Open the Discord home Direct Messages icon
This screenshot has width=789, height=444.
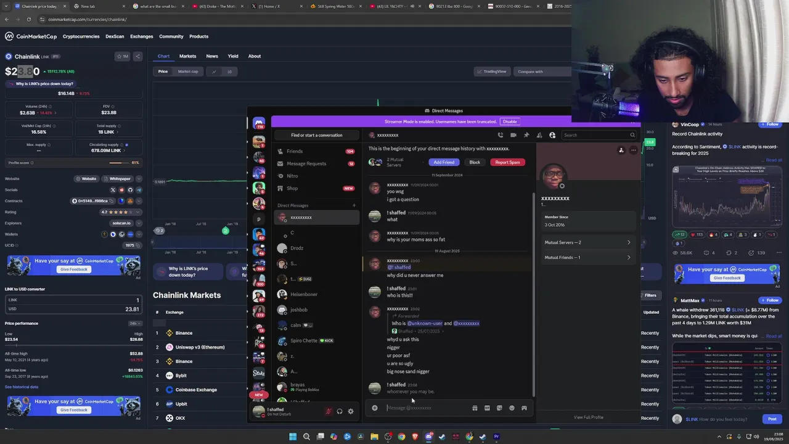point(259,123)
